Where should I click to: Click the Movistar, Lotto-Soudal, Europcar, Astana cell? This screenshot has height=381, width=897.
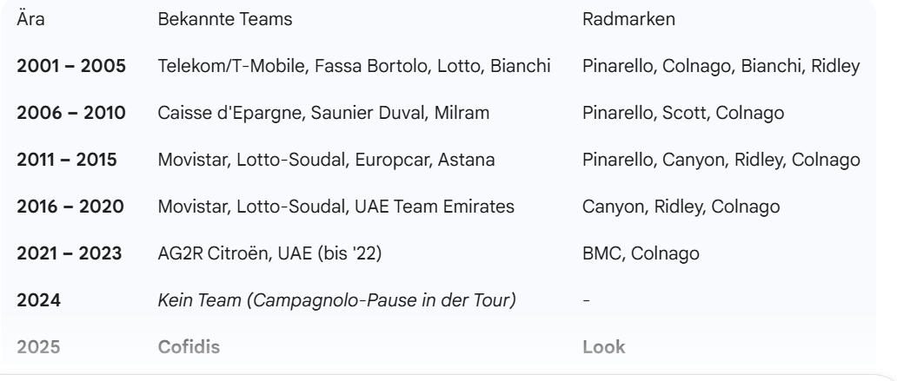(x=316, y=160)
